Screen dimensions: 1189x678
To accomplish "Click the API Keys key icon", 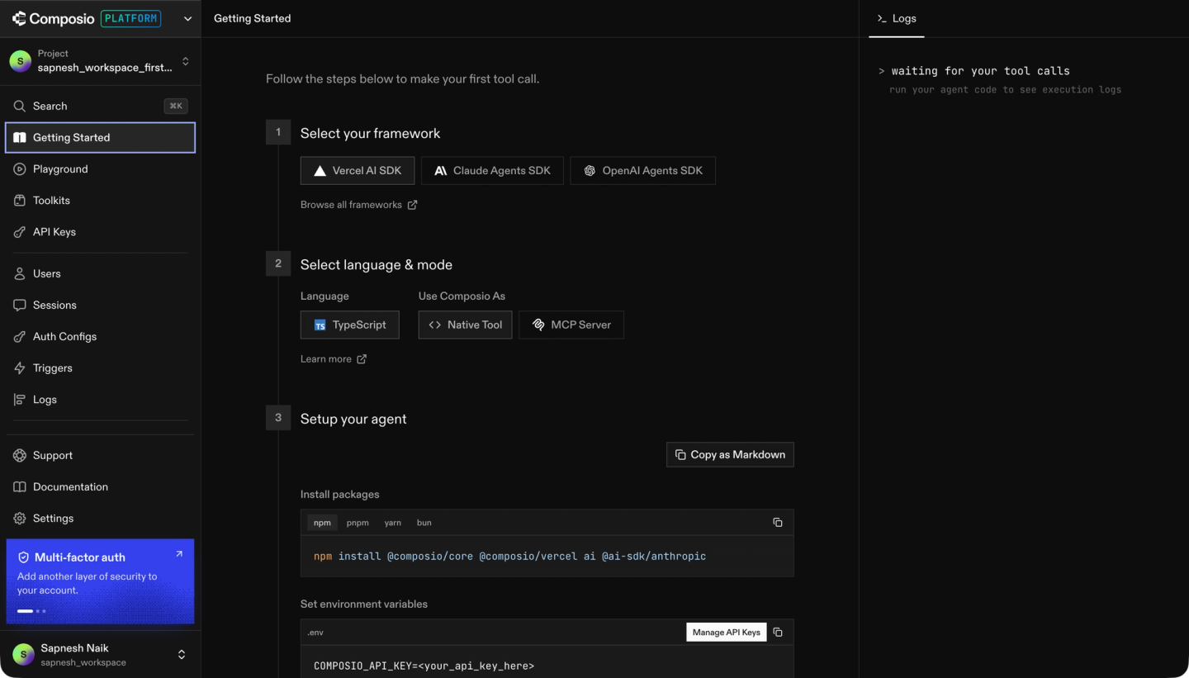I will (20, 232).
